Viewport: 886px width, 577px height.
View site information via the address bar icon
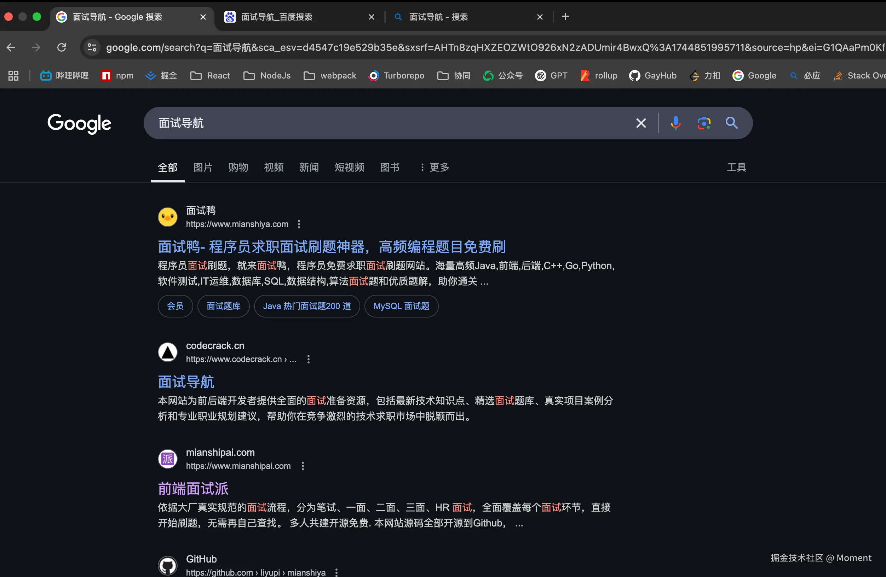pyautogui.click(x=91, y=47)
